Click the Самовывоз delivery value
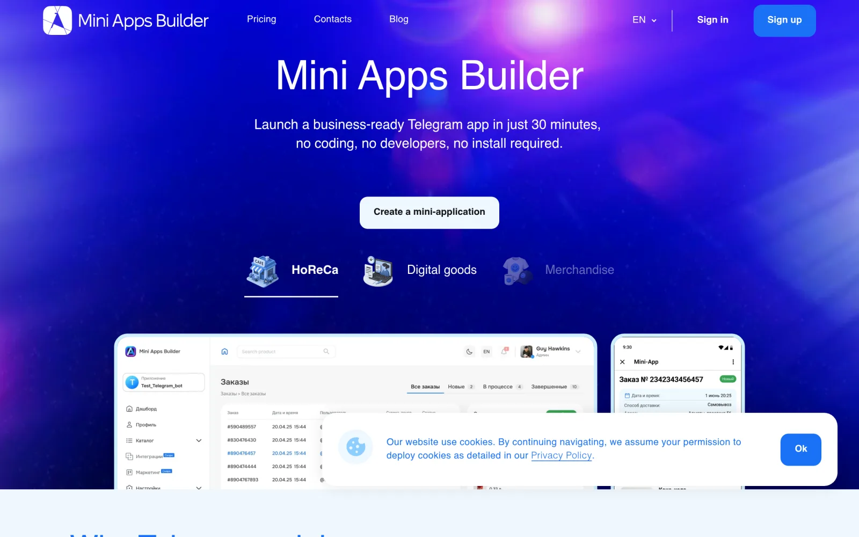The width and height of the screenshot is (859, 537). point(719,405)
